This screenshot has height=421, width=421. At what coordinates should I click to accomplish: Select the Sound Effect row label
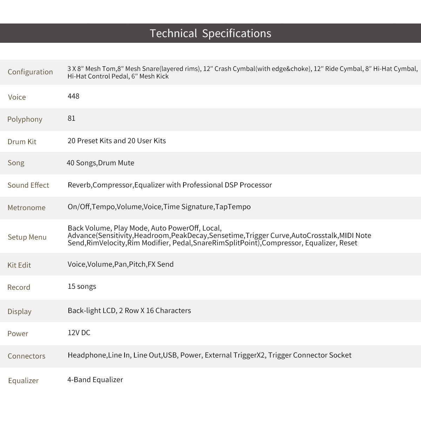[x=28, y=185]
